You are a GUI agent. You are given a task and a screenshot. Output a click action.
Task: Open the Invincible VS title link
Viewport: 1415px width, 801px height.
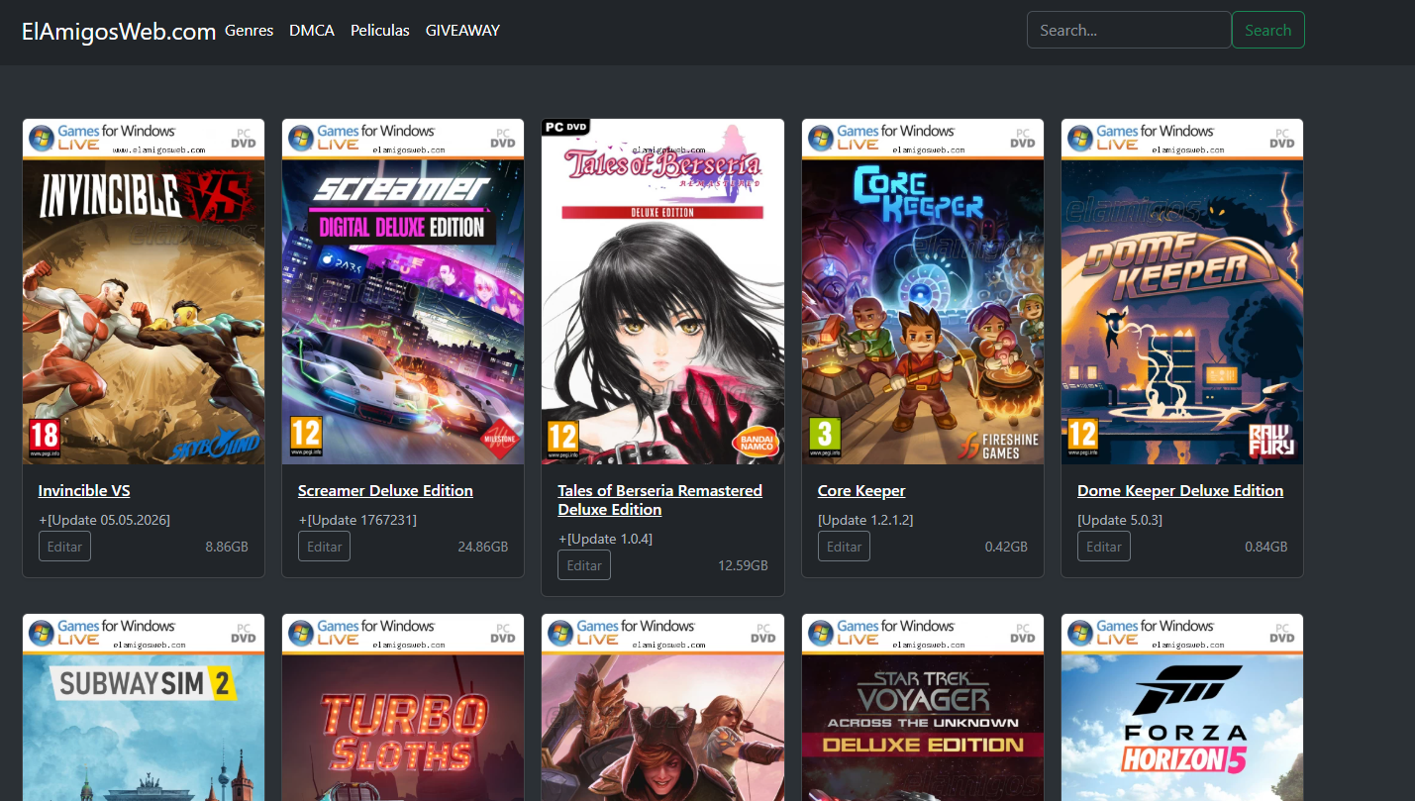(84, 491)
